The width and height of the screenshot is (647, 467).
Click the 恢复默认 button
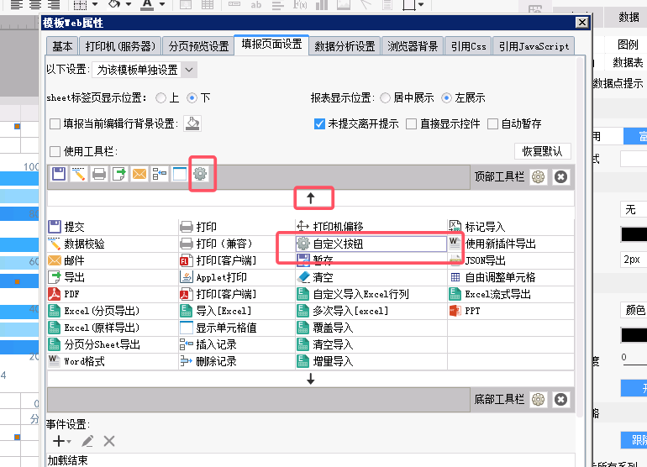point(542,152)
